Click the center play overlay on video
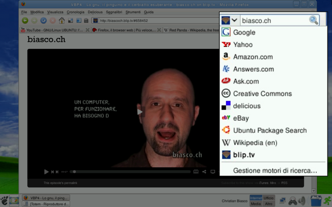The width and height of the screenshot is (332, 207). pyautogui.click(x=140, y=112)
